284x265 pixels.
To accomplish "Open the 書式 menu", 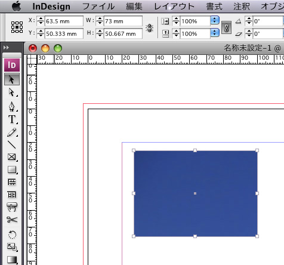I will click(x=214, y=7).
